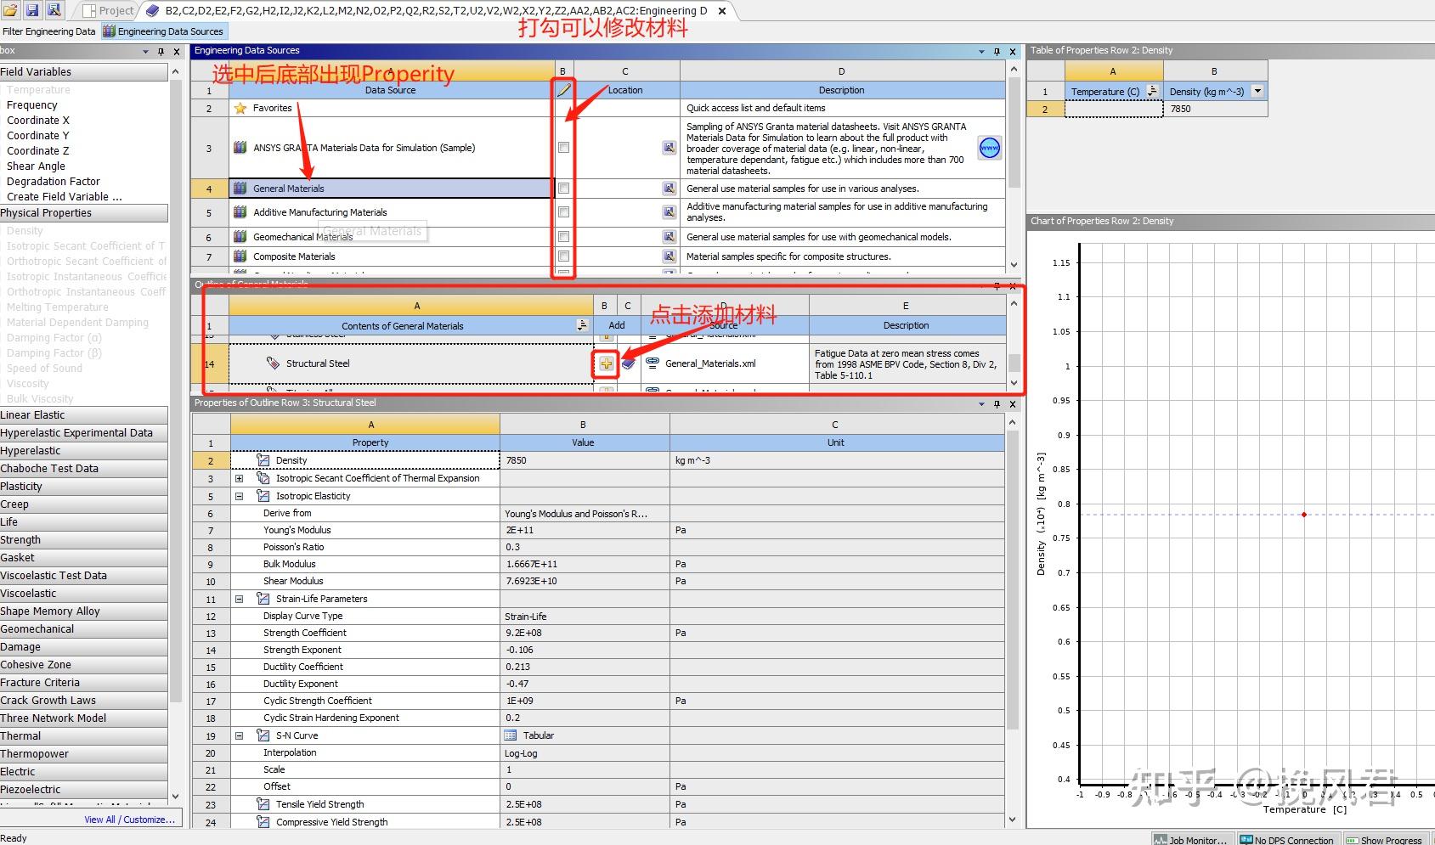Viewport: 1435px width, 845px height.
Task: Click the browse location icon for Composite Materials
Action: point(669,256)
